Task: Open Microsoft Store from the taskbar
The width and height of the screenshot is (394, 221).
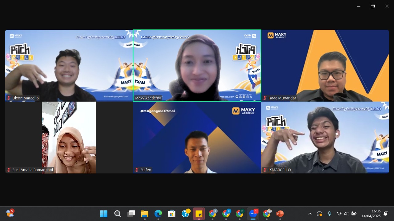Action: point(172,214)
